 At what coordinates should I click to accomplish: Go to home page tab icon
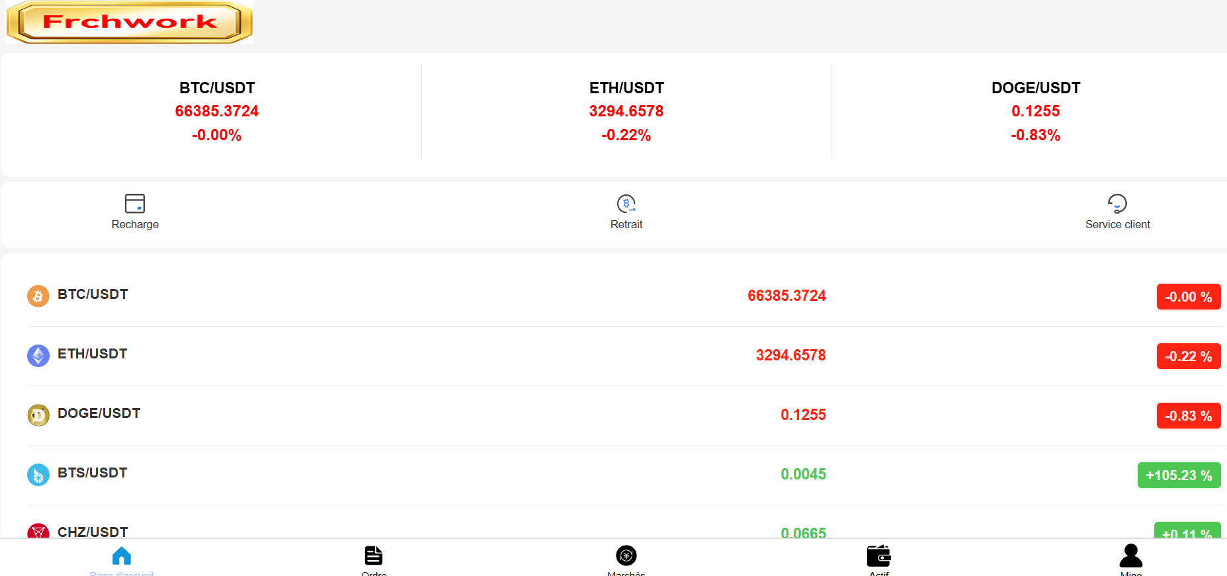[x=122, y=555]
